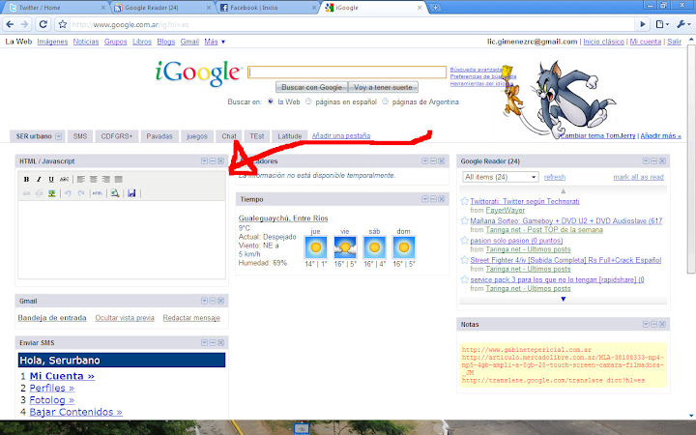Screen dimensions: 696x435
Task: Align text left in HTML editor
Action: click(x=81, y=180)
